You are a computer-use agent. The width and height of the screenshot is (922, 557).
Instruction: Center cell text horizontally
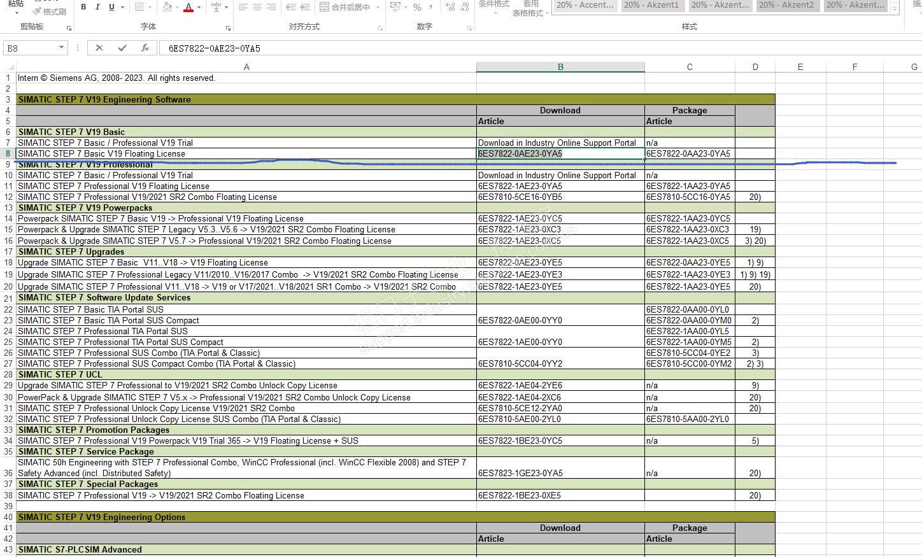(257, 7)
